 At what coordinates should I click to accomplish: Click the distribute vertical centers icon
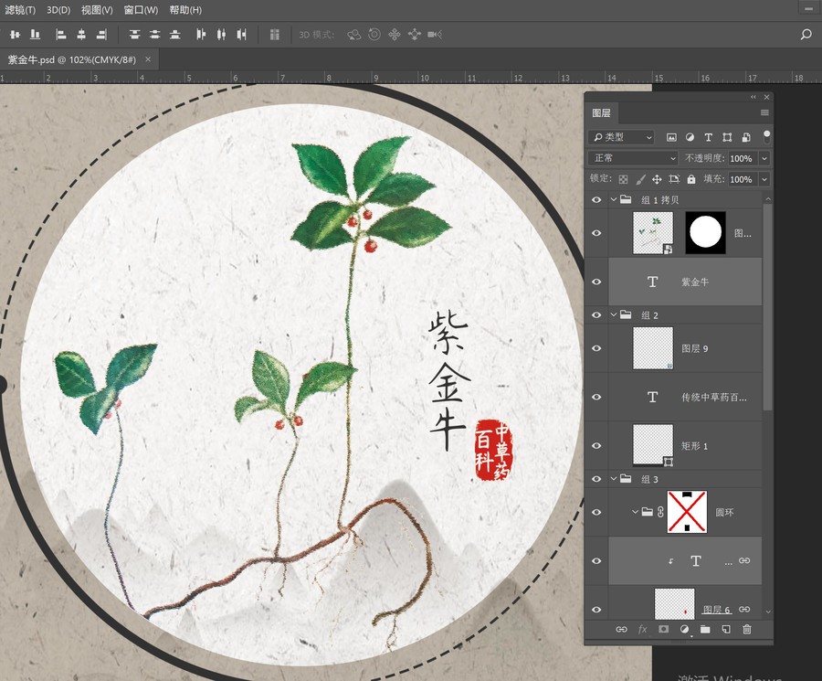154,35
